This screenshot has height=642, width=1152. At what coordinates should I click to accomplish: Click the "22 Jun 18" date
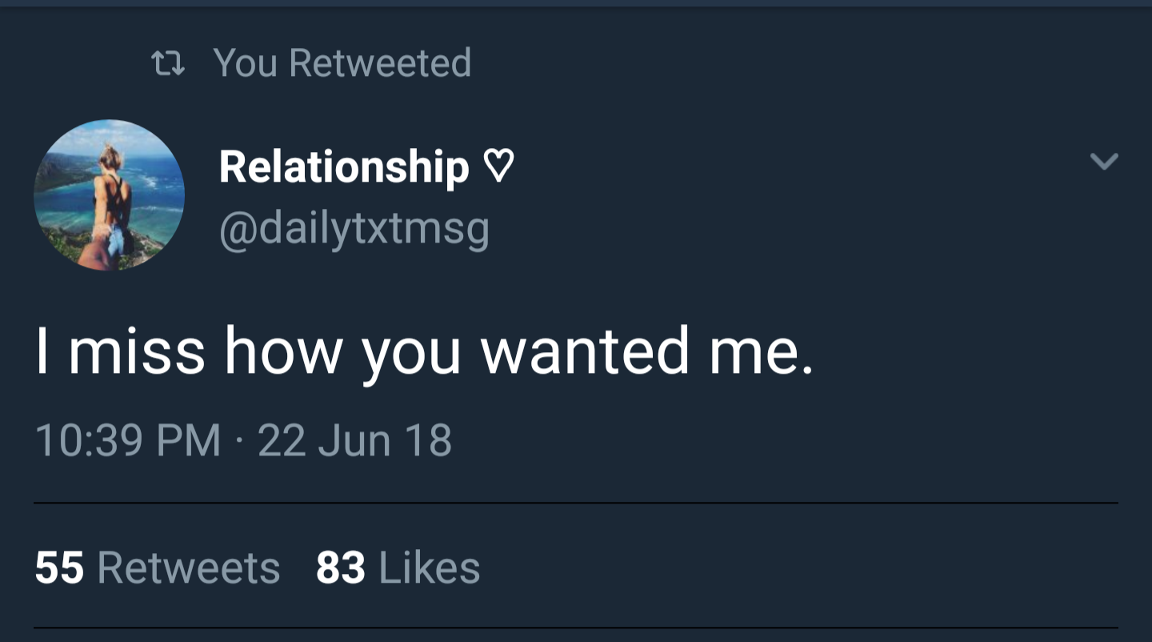tap(354, 441)
